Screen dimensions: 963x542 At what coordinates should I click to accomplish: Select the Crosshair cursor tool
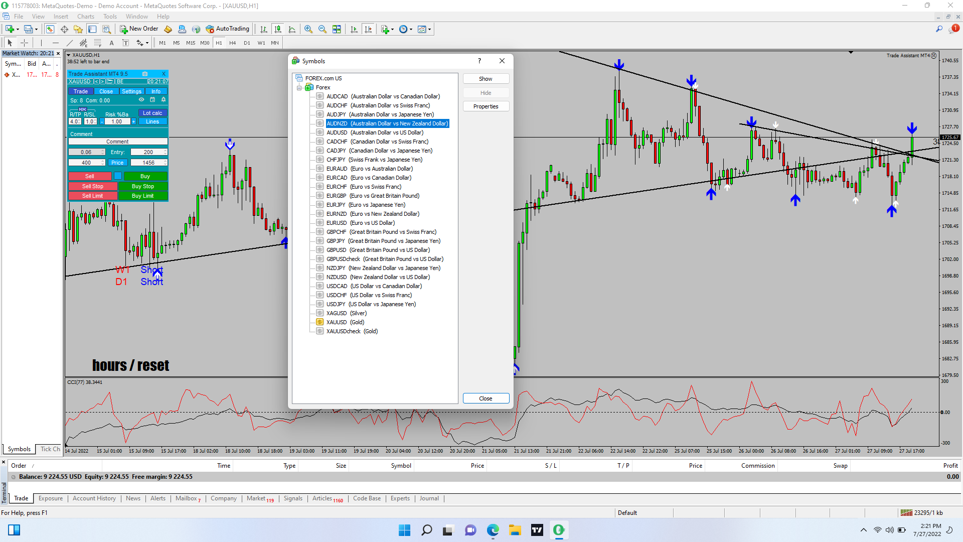click(24, 43)
